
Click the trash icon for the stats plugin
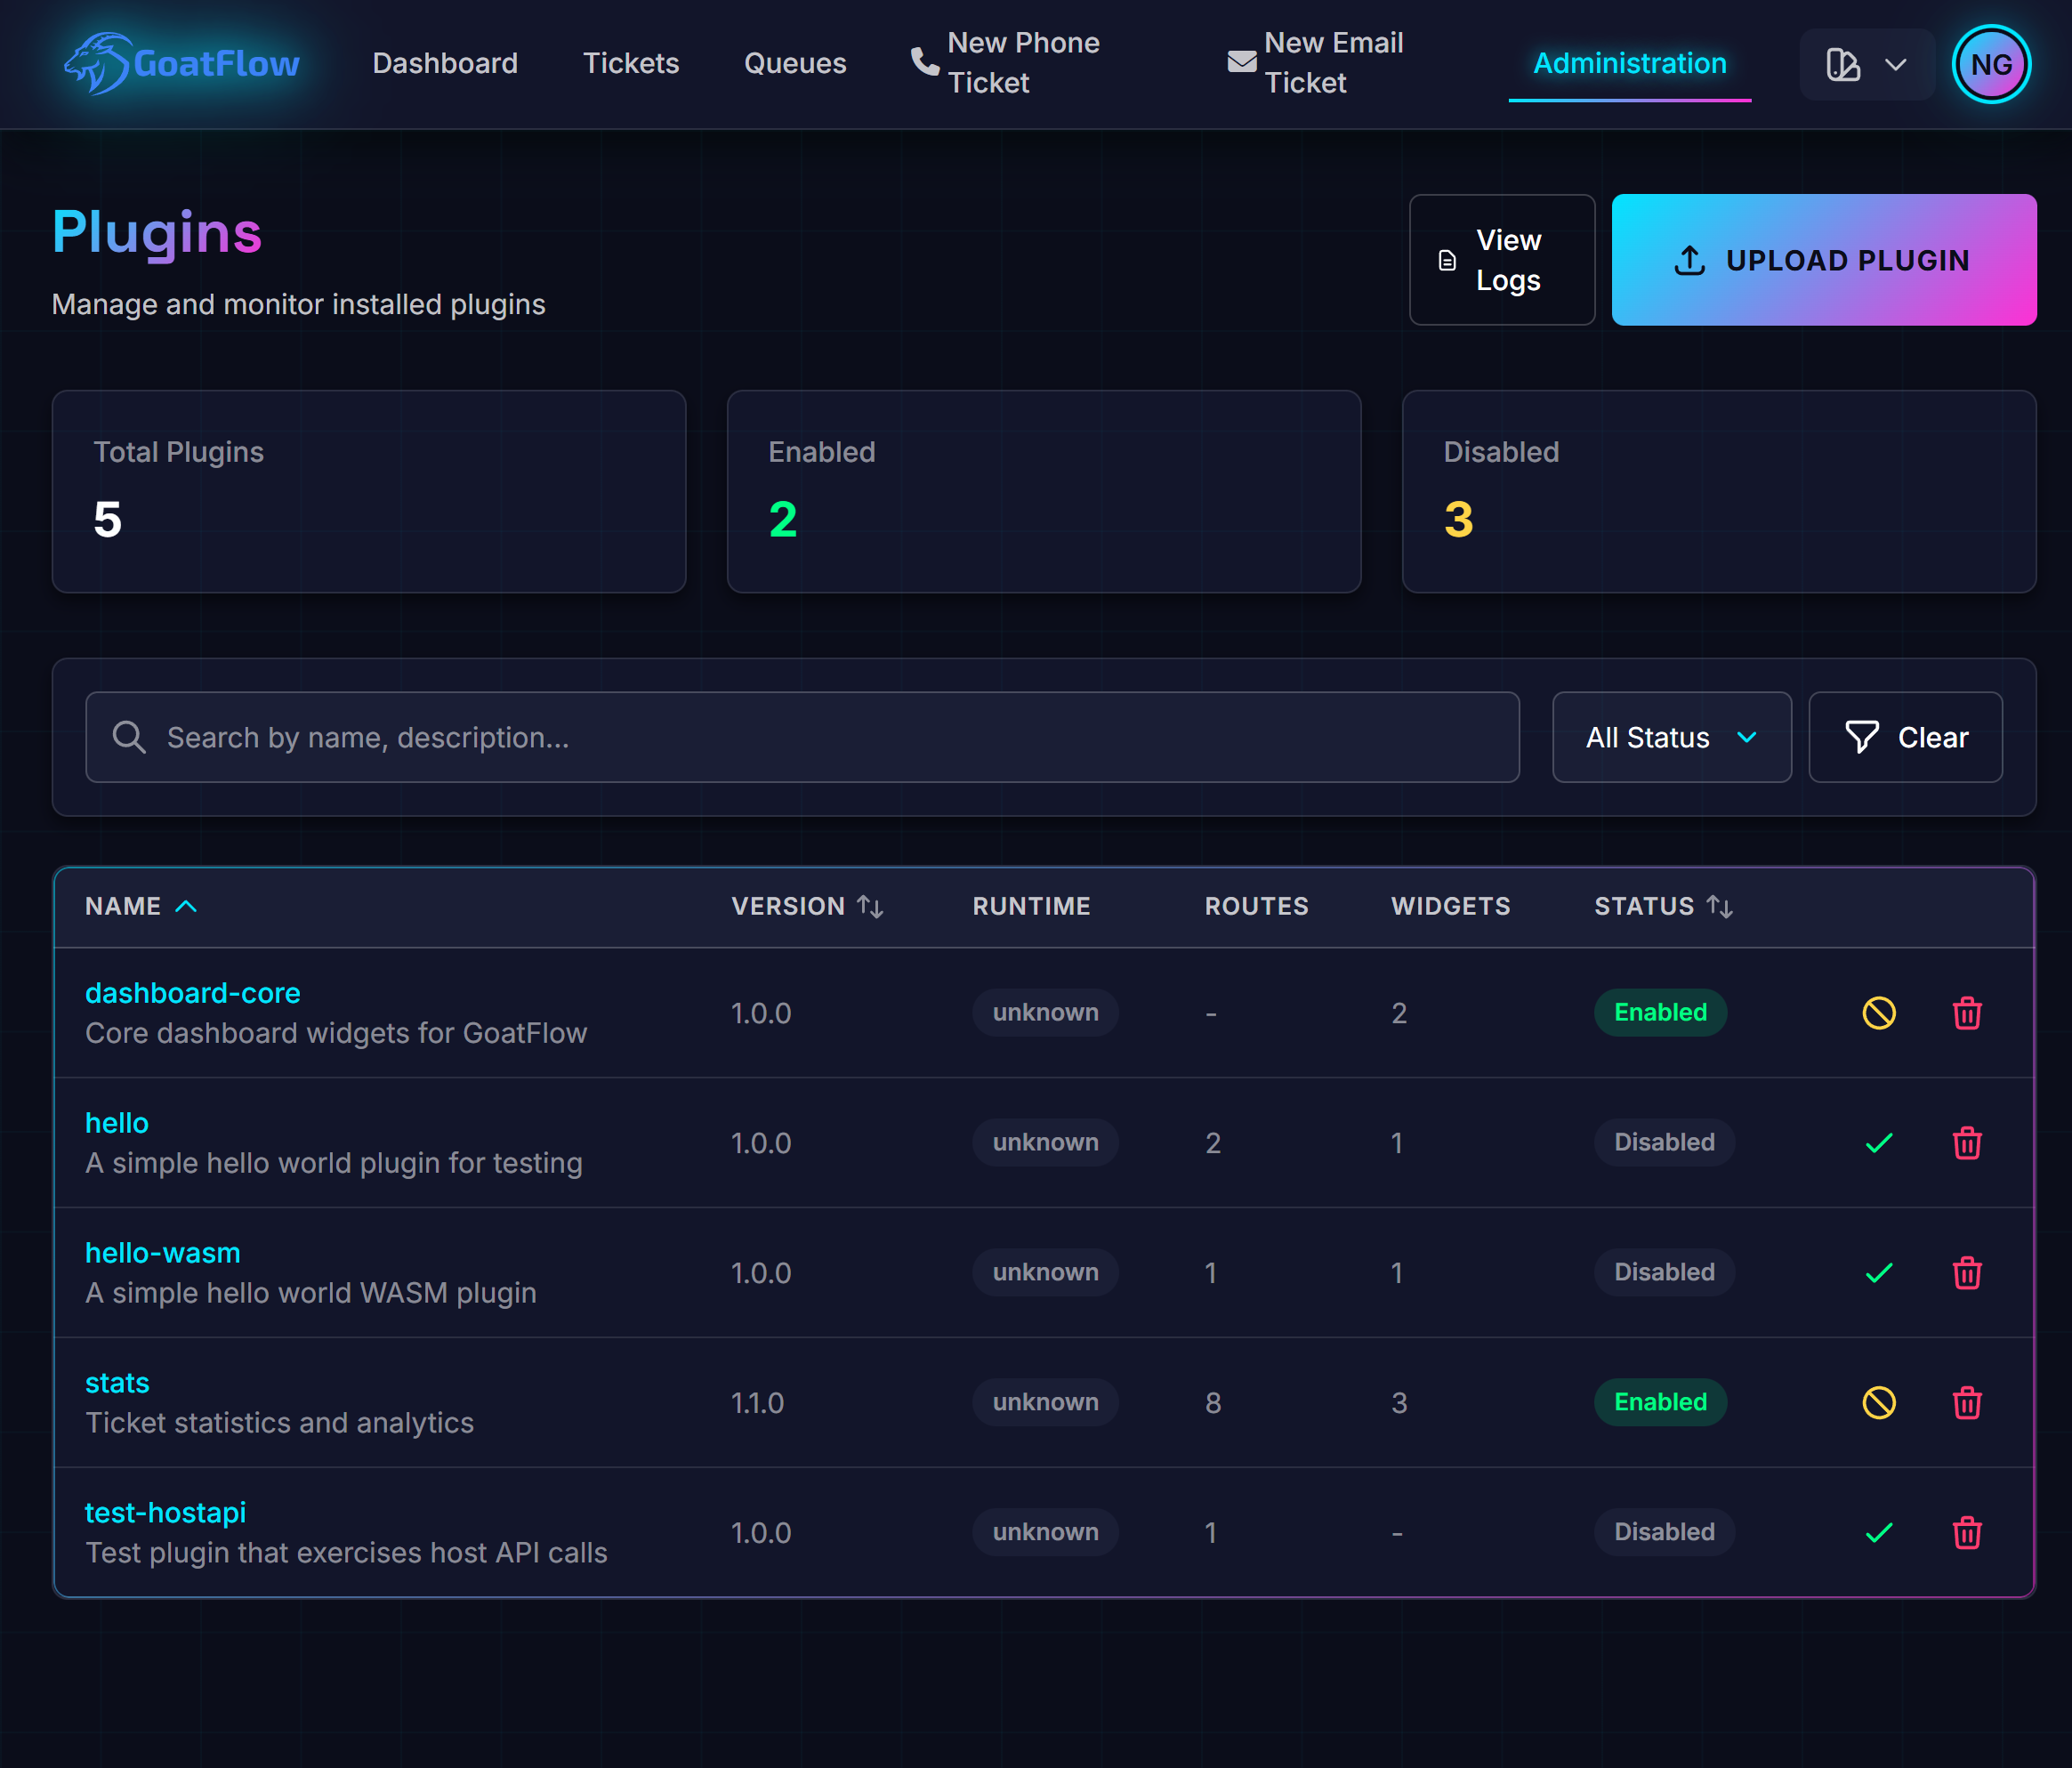pyautogui.click(x=1966, y=1402)
